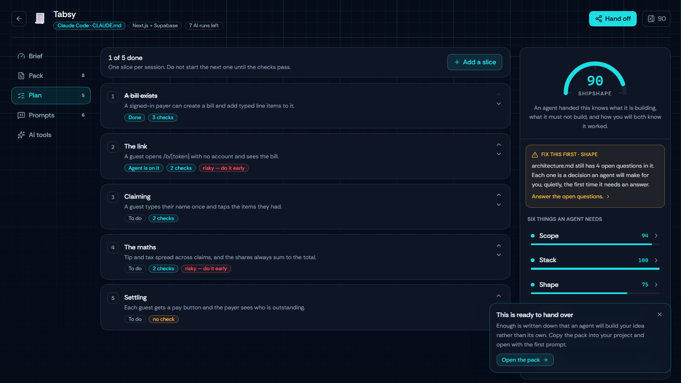The width and height of the screenshot is (681, 383).
Task: Open the AI tools section
Action: coord(51,135)
